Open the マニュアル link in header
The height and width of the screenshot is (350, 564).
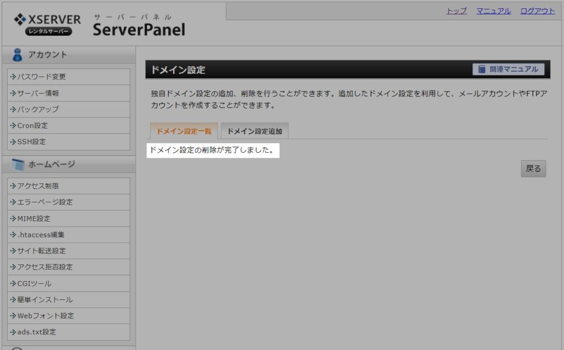493,11
